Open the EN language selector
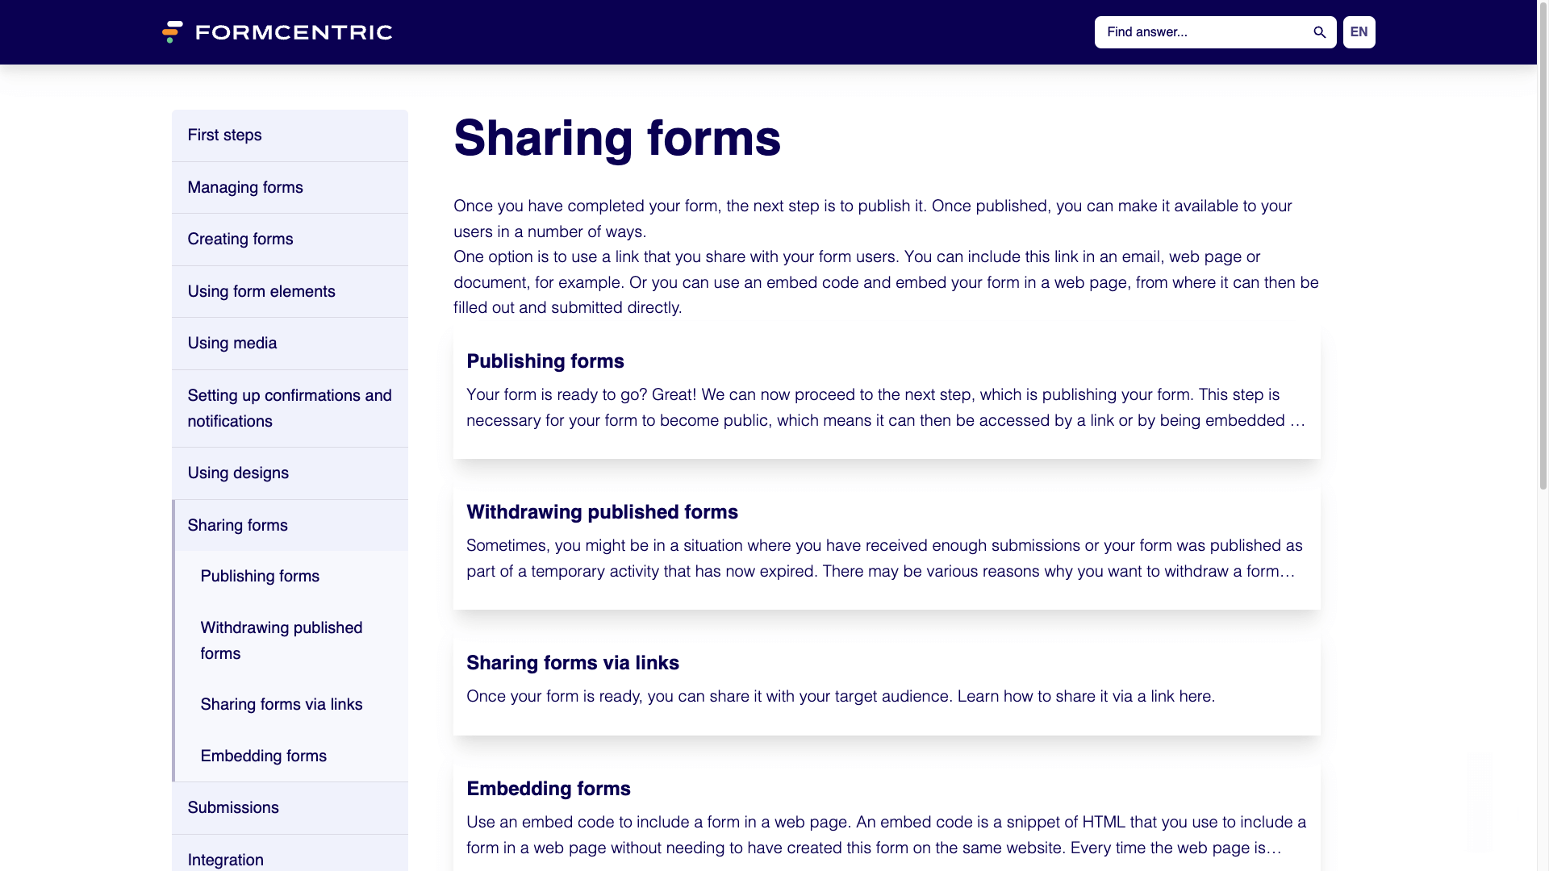 click(x=1359, y=32)
